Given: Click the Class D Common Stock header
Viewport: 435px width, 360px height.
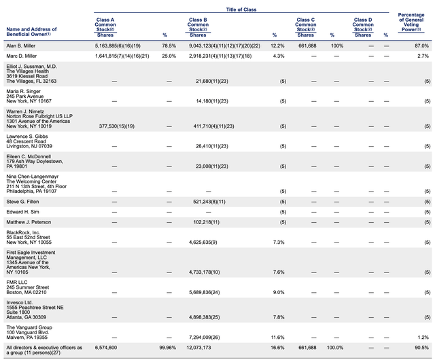Looking at the screenshot, I should point(363,24).
